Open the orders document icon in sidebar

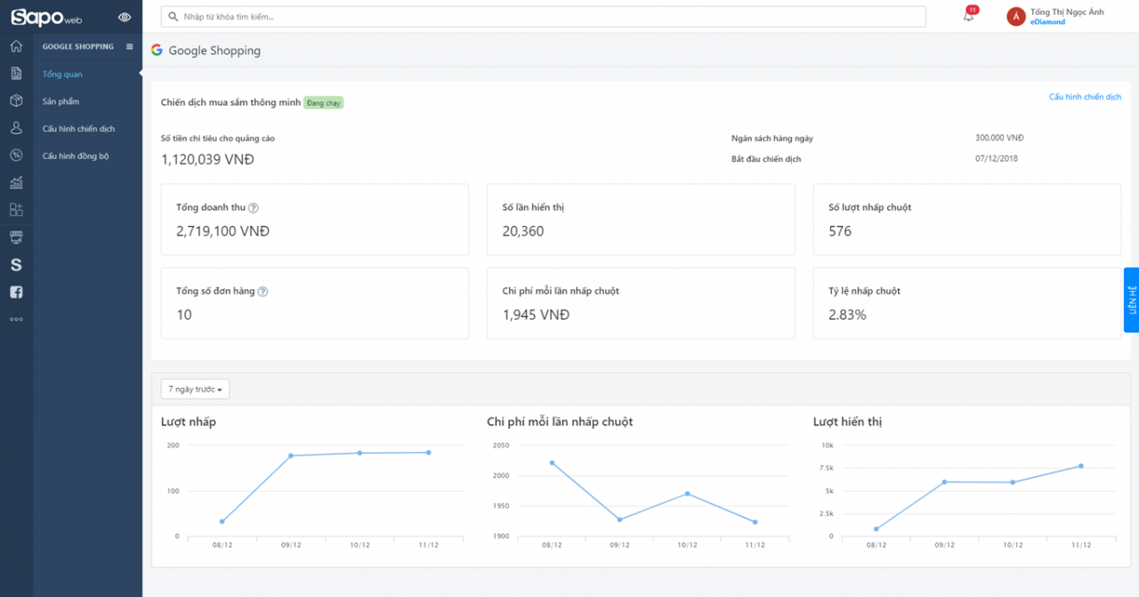[16, 73]
